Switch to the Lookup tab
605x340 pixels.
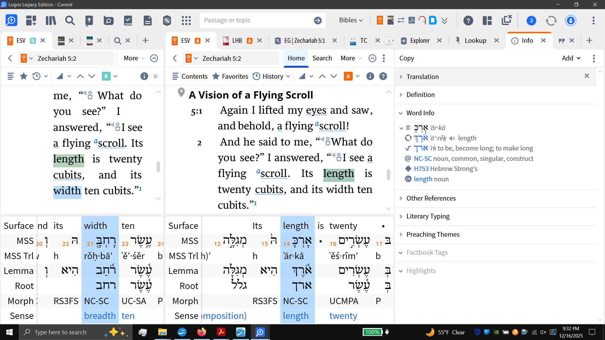pos(475,41)
